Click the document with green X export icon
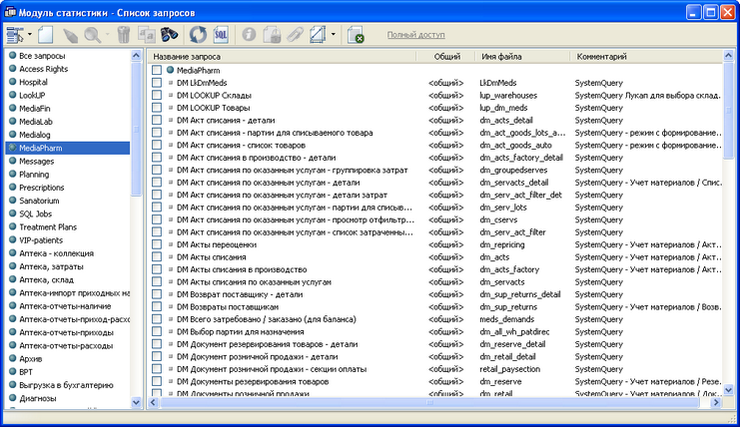The image size is (740, 427). pos(355,35)
